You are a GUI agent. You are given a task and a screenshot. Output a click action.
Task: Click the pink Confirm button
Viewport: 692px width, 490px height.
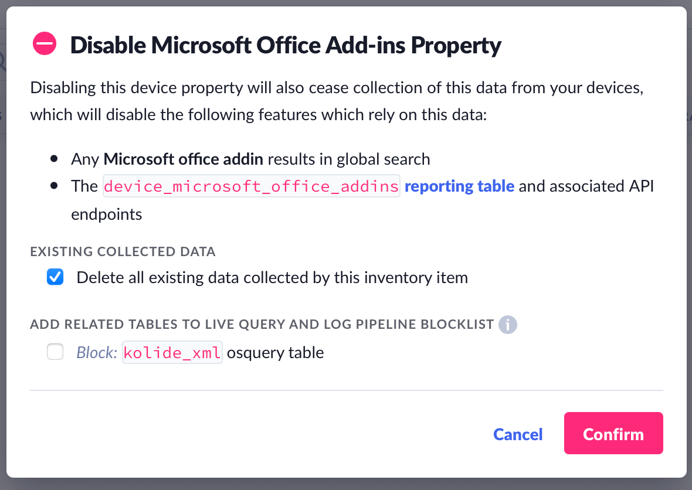(x=613, y=434)
